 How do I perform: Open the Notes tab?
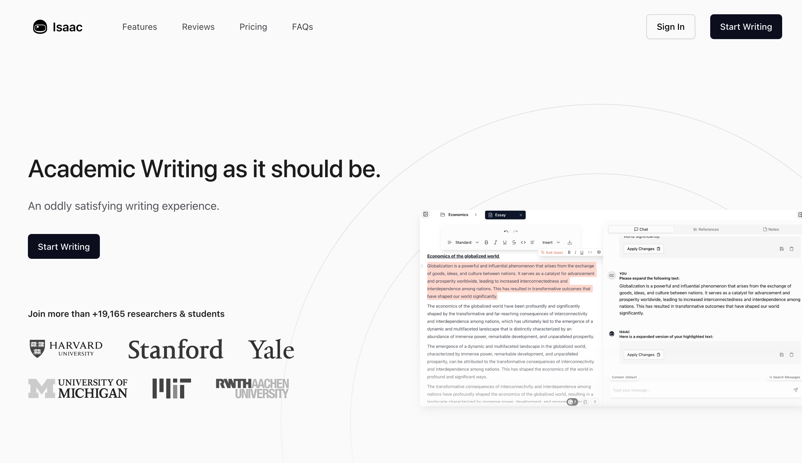tap(771, 229)
